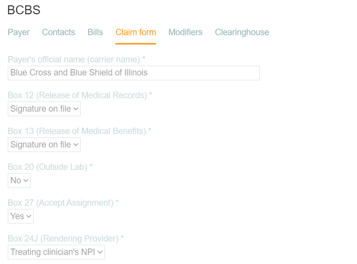Click the chevron on the Box 12 selector

[x=76, y=109]
